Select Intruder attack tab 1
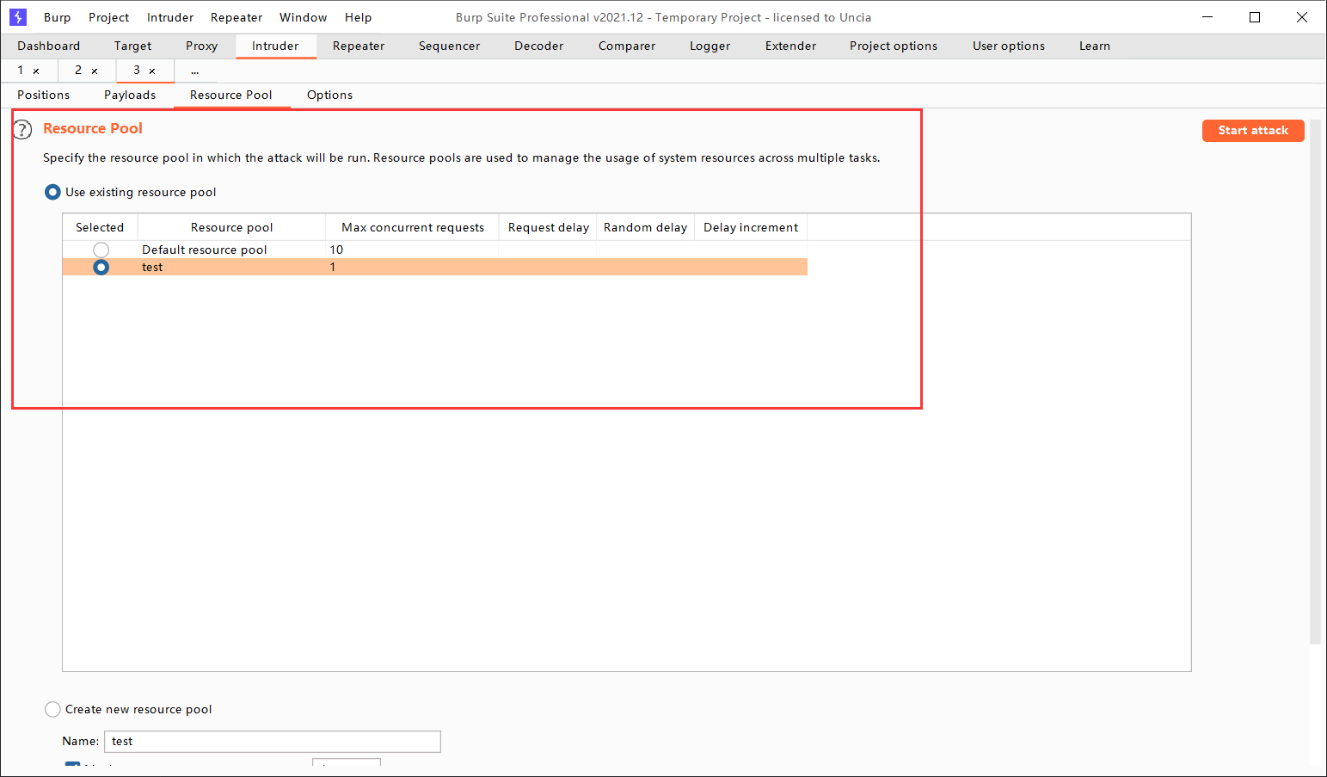The height and width of the screenshot is (777, 1327). [21, 71]
